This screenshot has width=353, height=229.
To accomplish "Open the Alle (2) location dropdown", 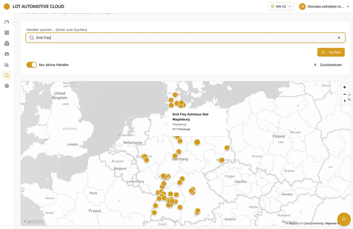I will pos(281,6).
